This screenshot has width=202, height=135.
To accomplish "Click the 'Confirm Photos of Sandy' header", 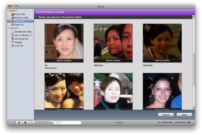I will [50, 12].
